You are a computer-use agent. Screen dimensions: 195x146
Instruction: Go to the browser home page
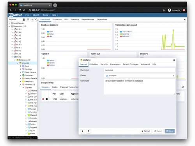24,10
